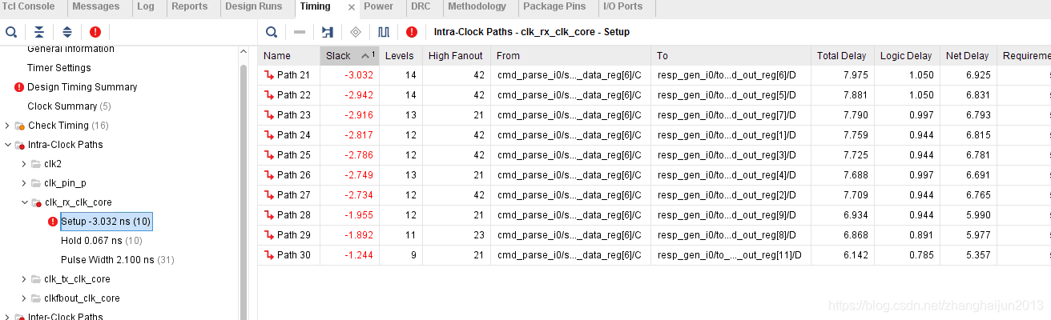Open the Package Pins tab

pyautogui.click(x=554, y=6)
